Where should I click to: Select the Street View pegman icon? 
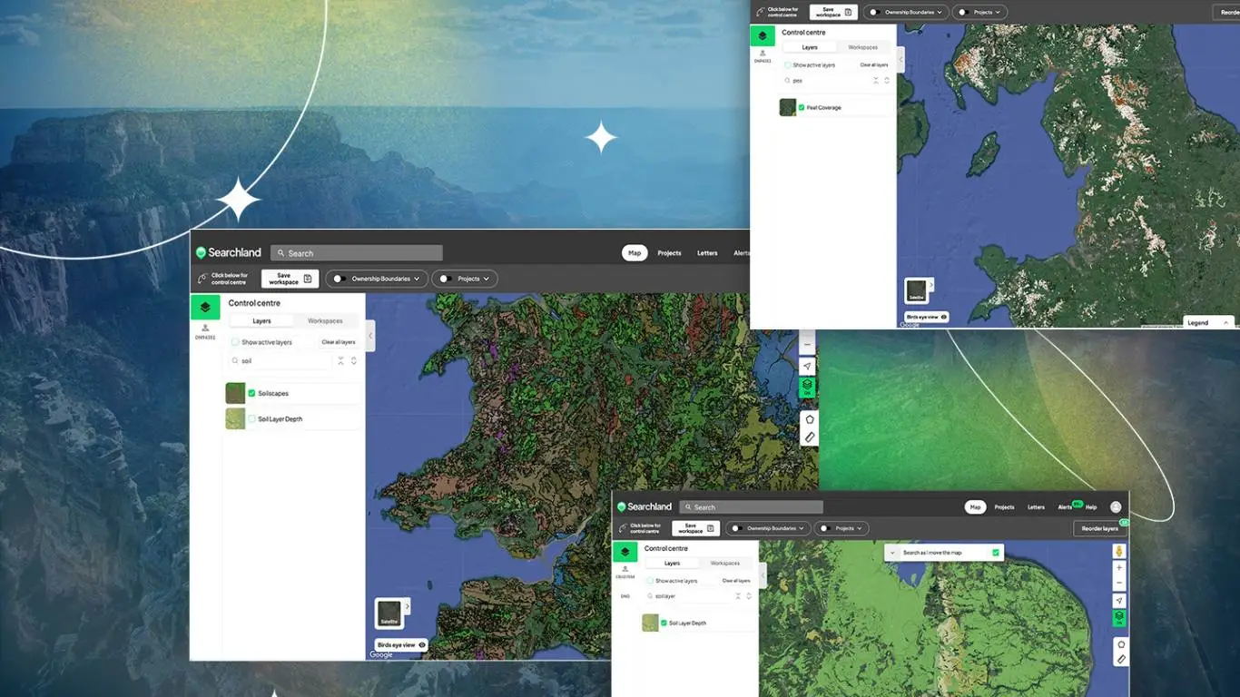pyautogui.click(x=1119, y=551)
